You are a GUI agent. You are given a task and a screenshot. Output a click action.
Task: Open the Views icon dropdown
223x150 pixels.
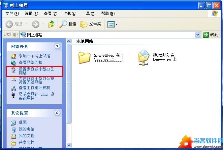tap(112, 25)
